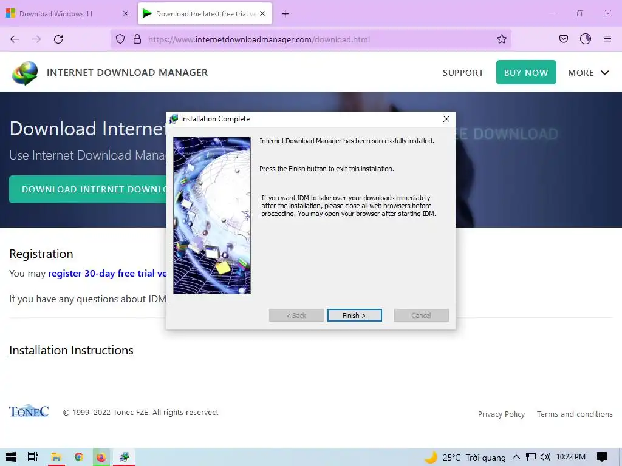Reload the current page

point(58,39)
